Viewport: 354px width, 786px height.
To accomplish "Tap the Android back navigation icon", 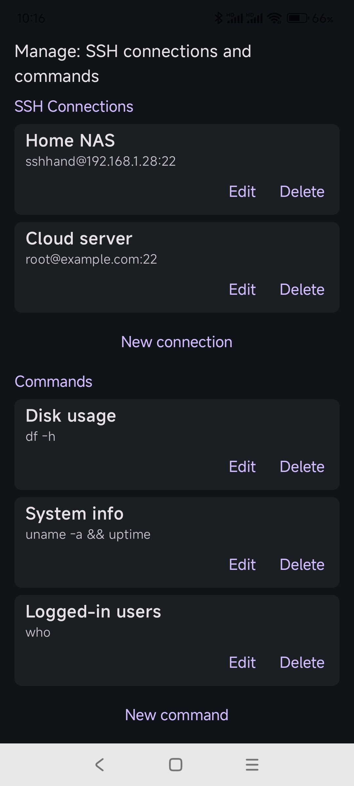I will pos(100,765).
